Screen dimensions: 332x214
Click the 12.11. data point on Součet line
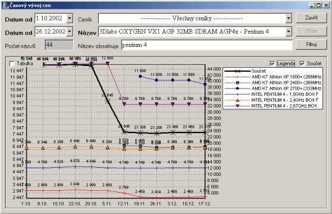124,132
